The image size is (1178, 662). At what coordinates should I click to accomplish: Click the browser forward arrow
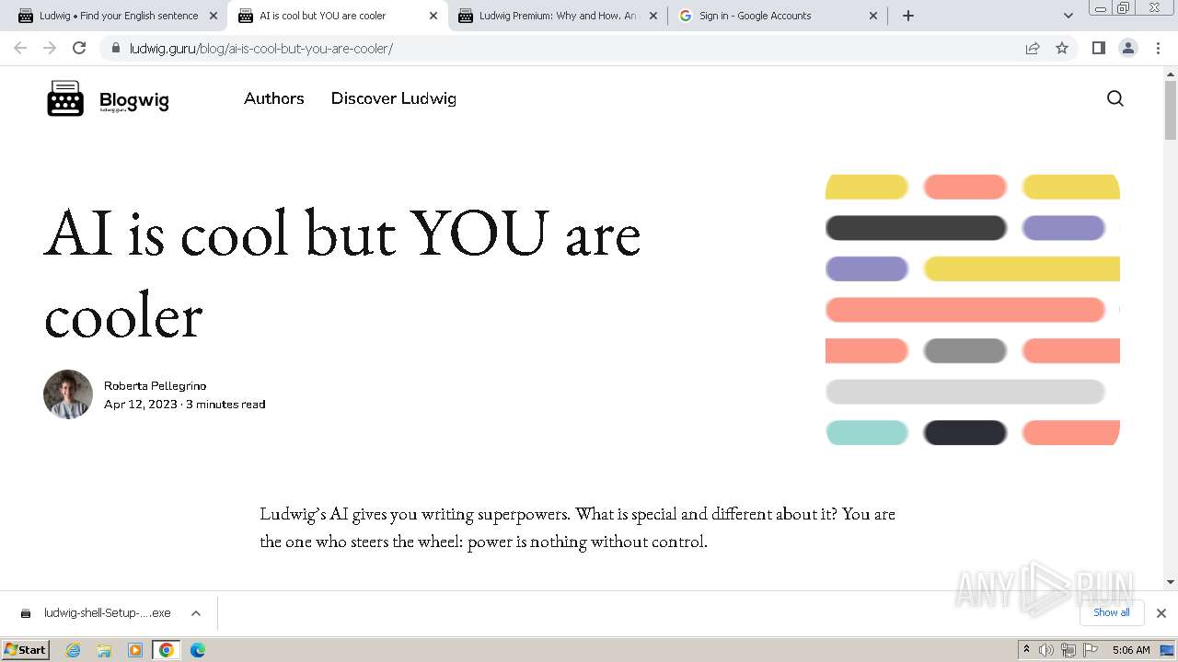coord(50,48)
